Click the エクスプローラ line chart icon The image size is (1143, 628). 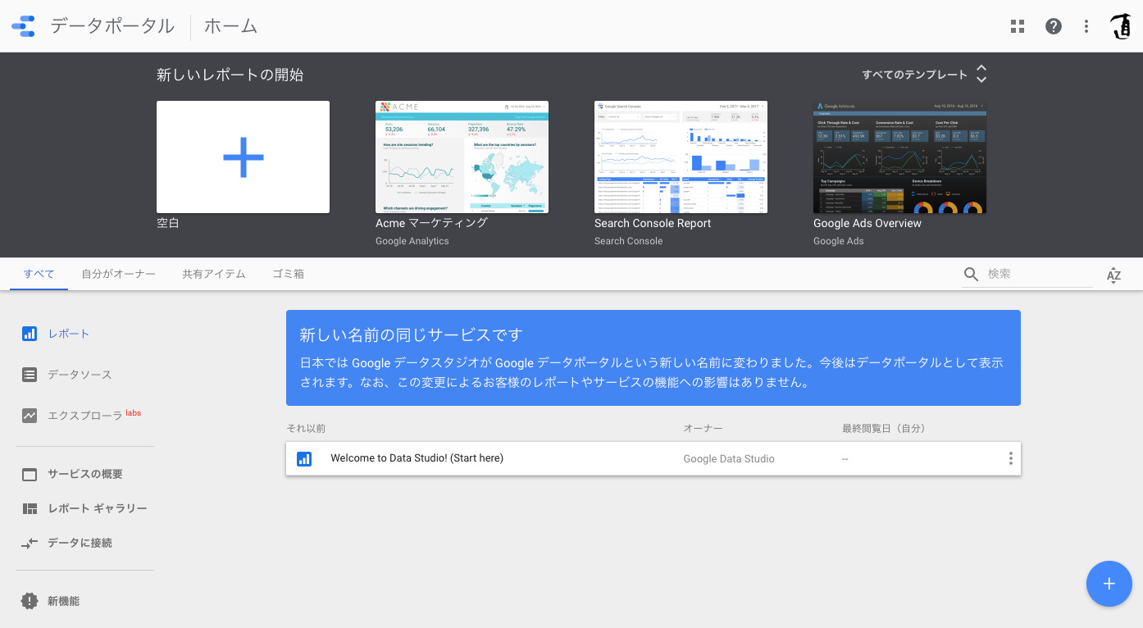30,416
